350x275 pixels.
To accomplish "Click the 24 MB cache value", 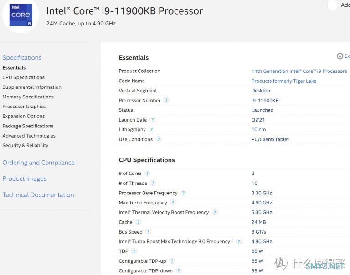I will click(259, 222).
